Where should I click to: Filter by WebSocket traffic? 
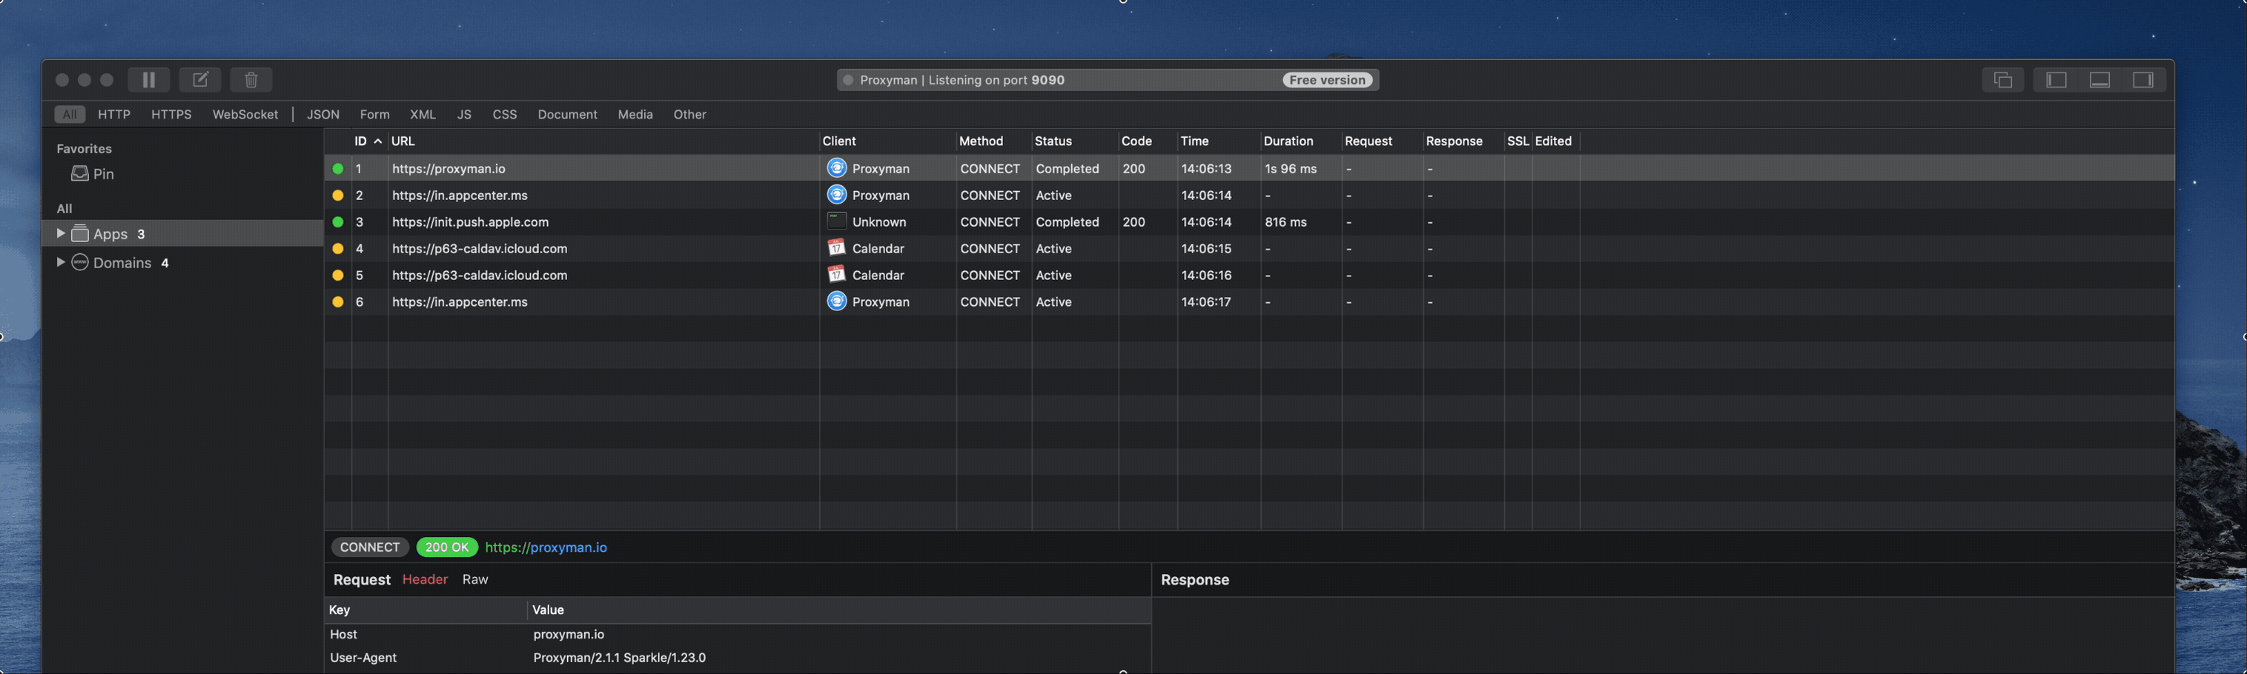pos(245,114)
